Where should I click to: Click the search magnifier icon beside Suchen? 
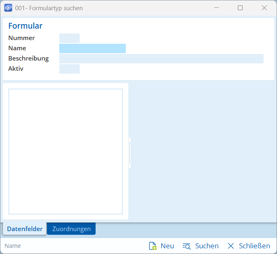coord(187,246)
